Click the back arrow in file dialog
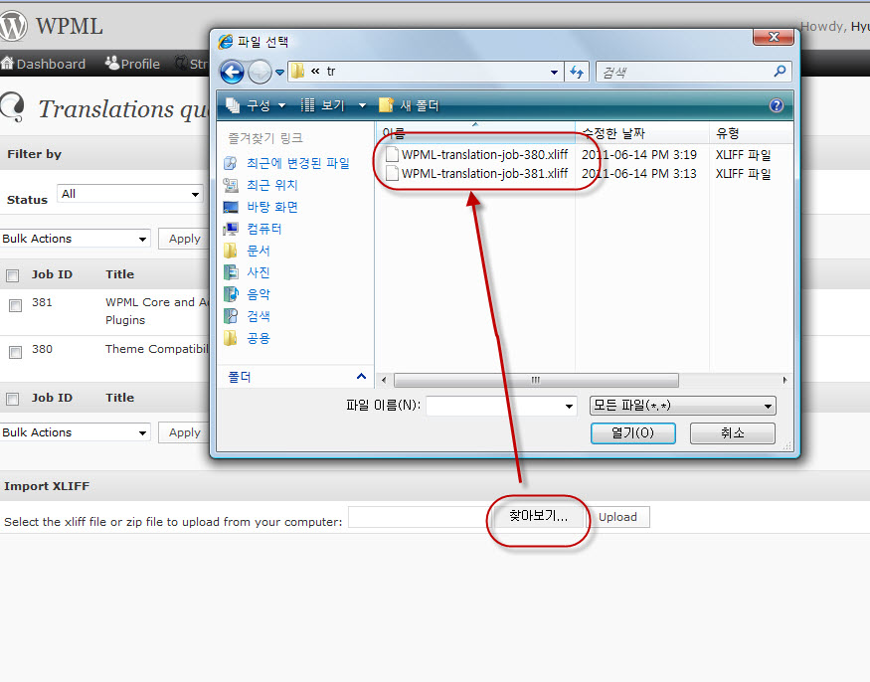870x682 pixels. click(x=232, y=72)
